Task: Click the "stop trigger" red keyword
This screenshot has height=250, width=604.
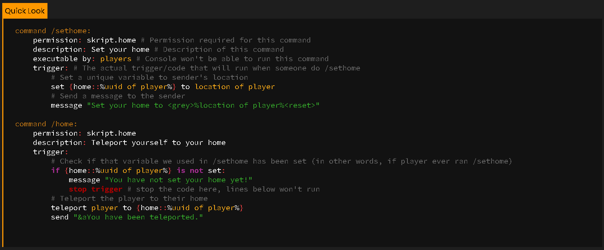Action: tap(96, 189)
